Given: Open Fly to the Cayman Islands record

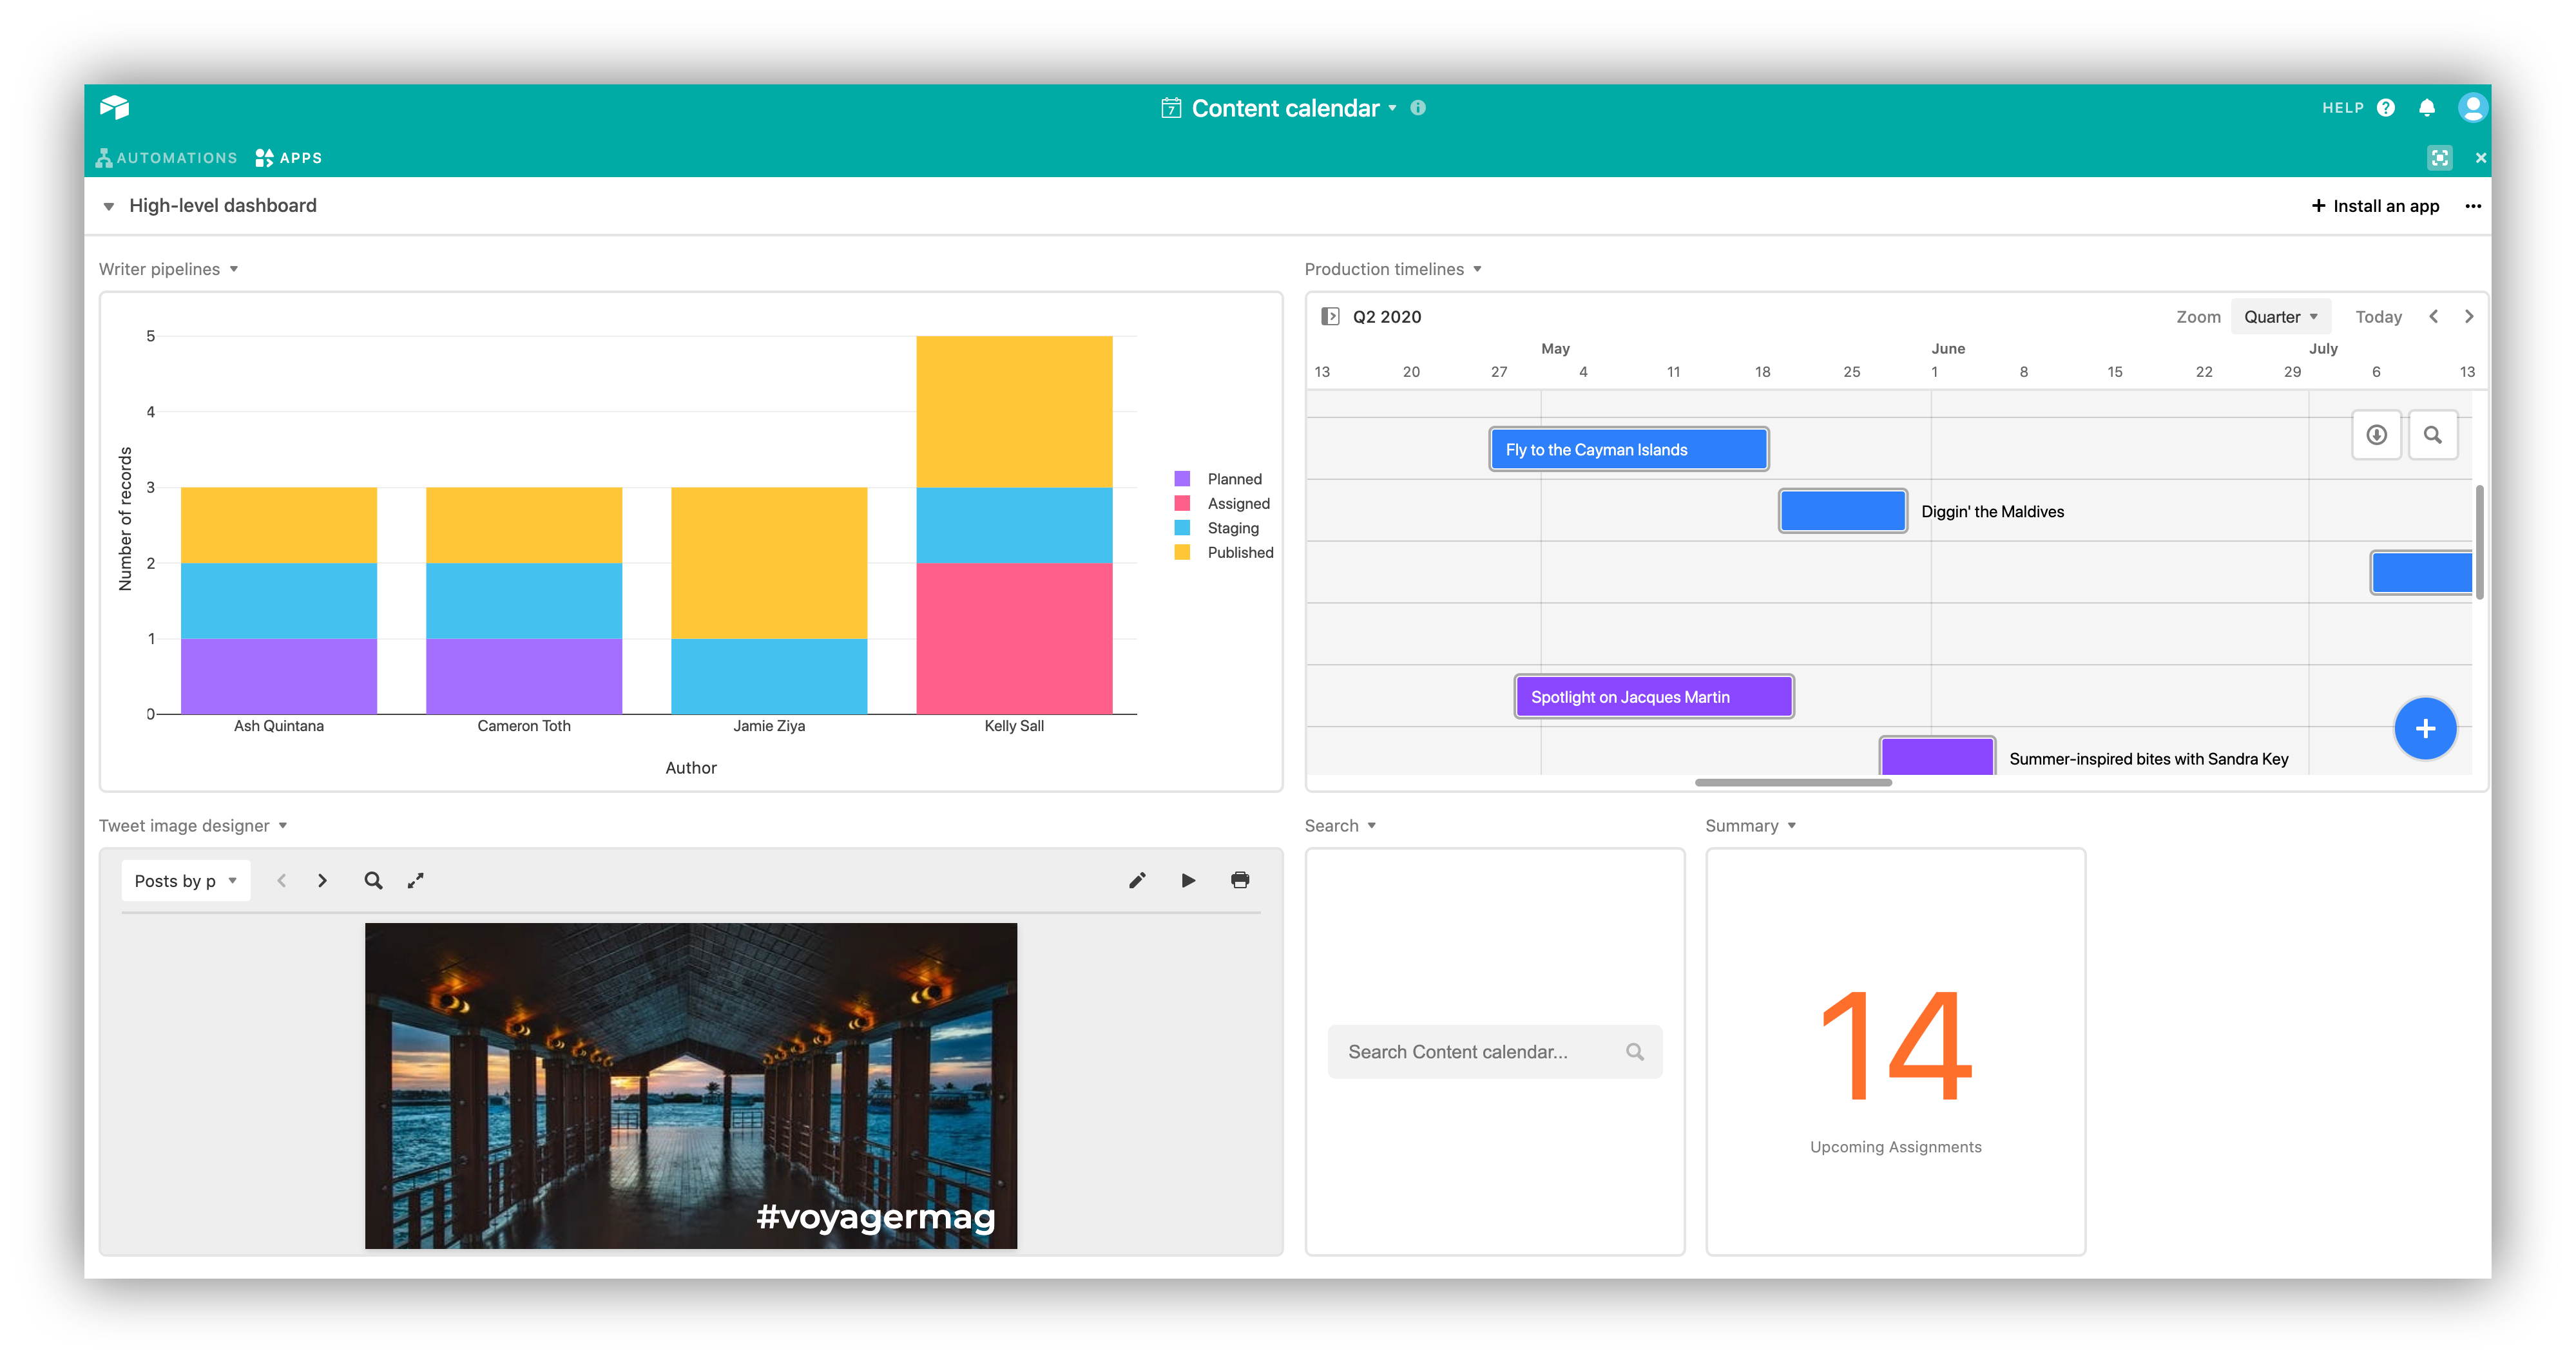Looking at the screenshot, I should pos(1628,449).
